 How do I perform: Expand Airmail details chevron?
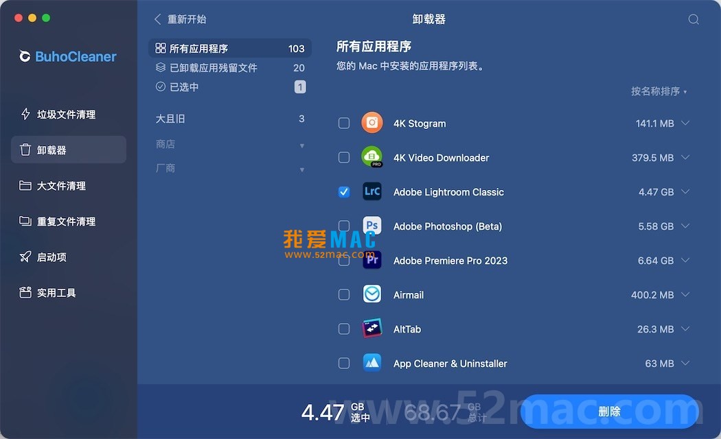pyautogui.click(x=685, y=294)
